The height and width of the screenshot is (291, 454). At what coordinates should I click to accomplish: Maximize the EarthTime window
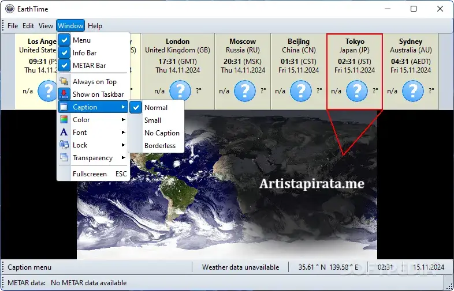[414, 9]
